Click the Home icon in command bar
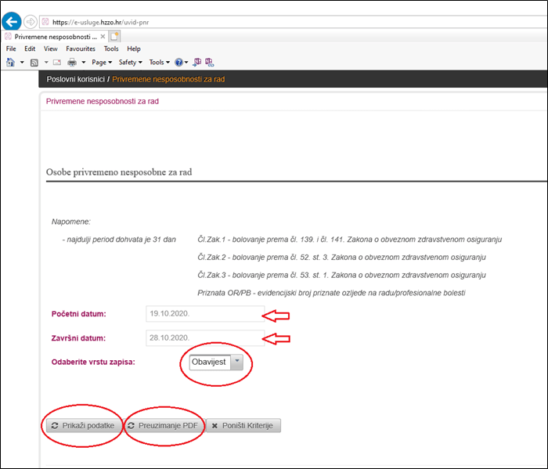The height and width of the screenshot is (469, 548). coord(10,62)
